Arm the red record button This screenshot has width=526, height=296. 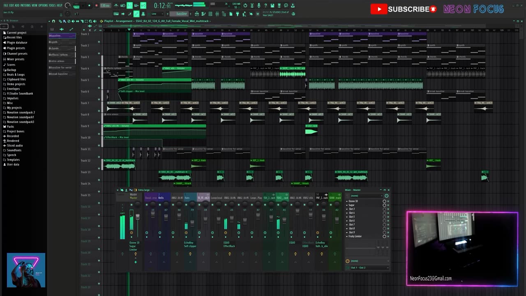click(x=96, y=6)
